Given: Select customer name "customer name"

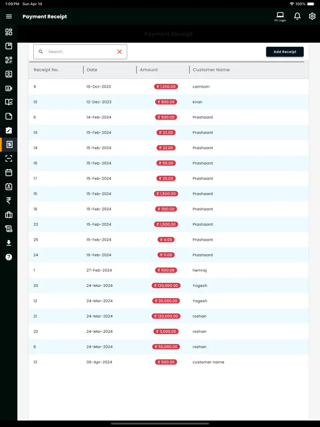Looking at the screenshot, I should [208, 362].
